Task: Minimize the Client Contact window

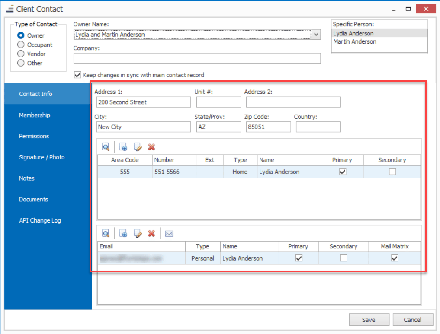Action: pyautogui.click(x=393, y=9)
